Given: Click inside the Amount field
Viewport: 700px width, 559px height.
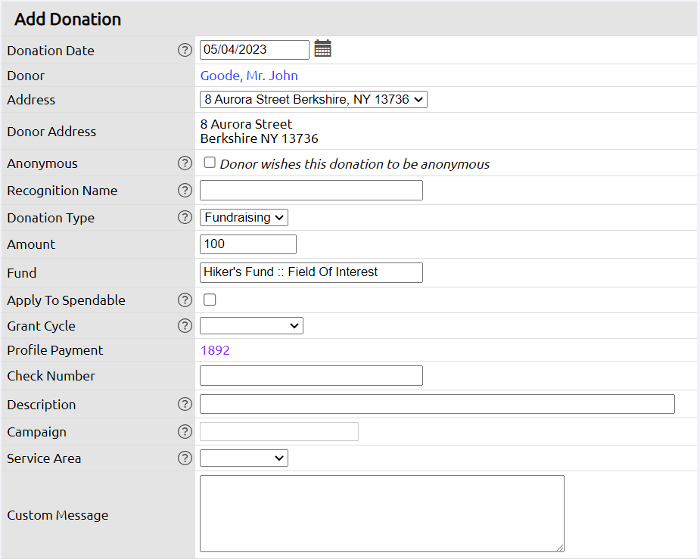Looking at the screenshot, I should (247, 244).
